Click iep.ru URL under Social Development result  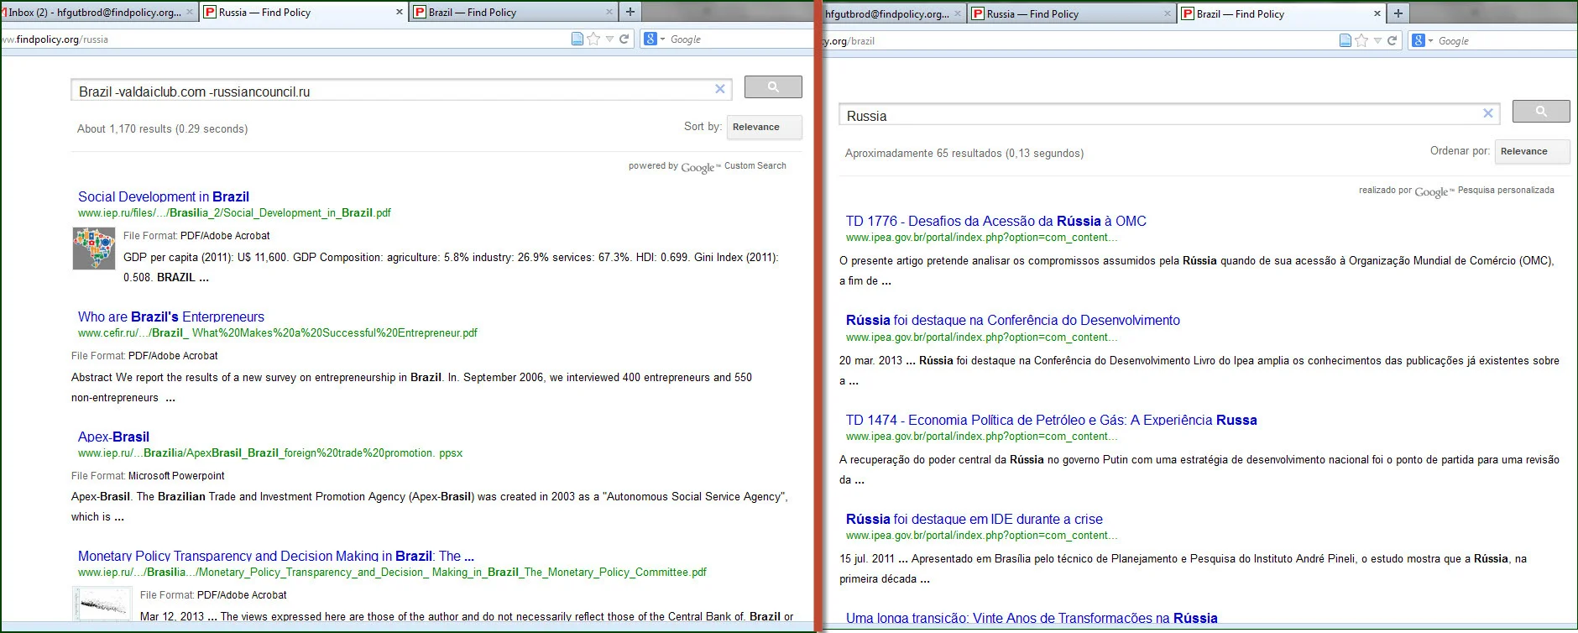pos(234,213)
